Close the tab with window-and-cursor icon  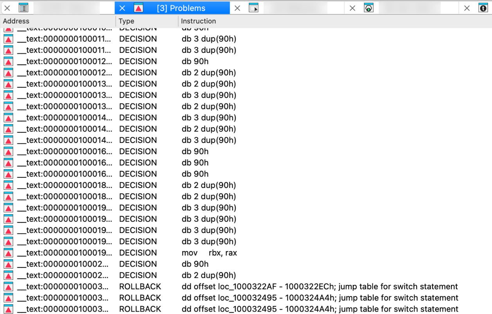coord(237,8)
